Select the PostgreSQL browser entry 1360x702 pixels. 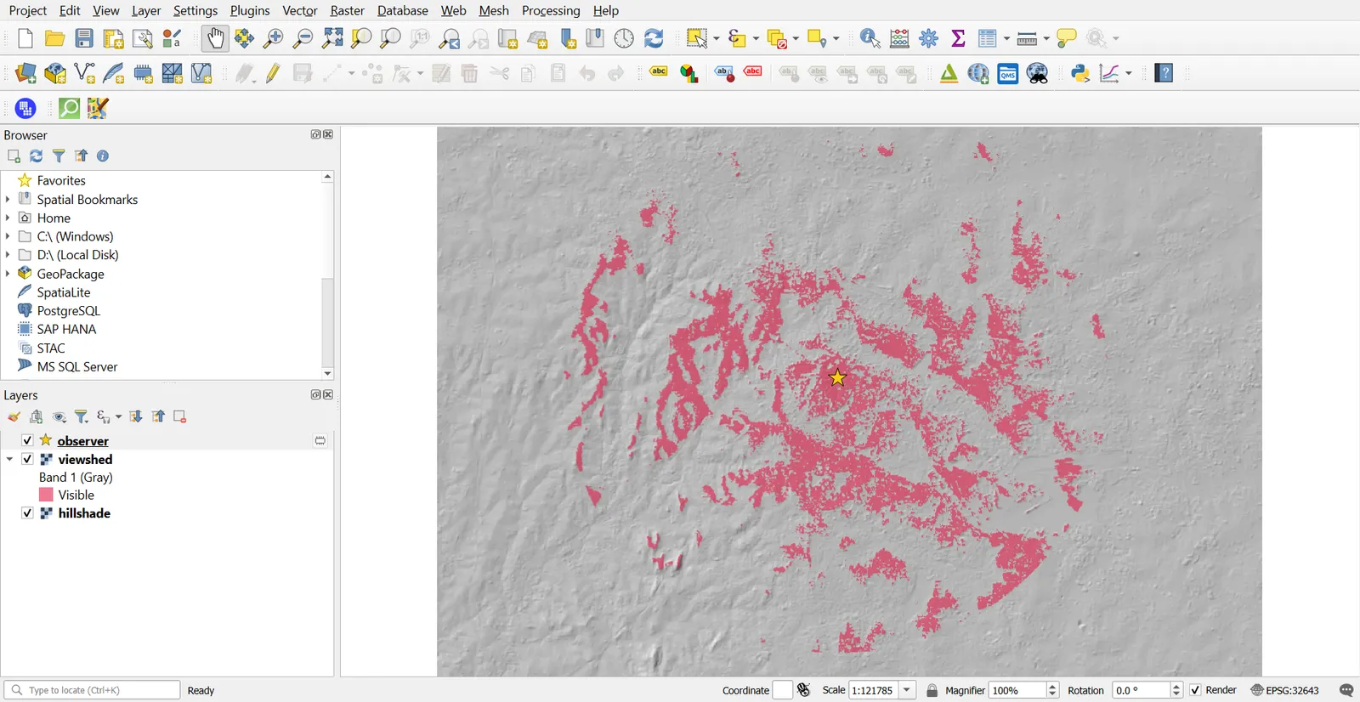[x=69, y=311]
